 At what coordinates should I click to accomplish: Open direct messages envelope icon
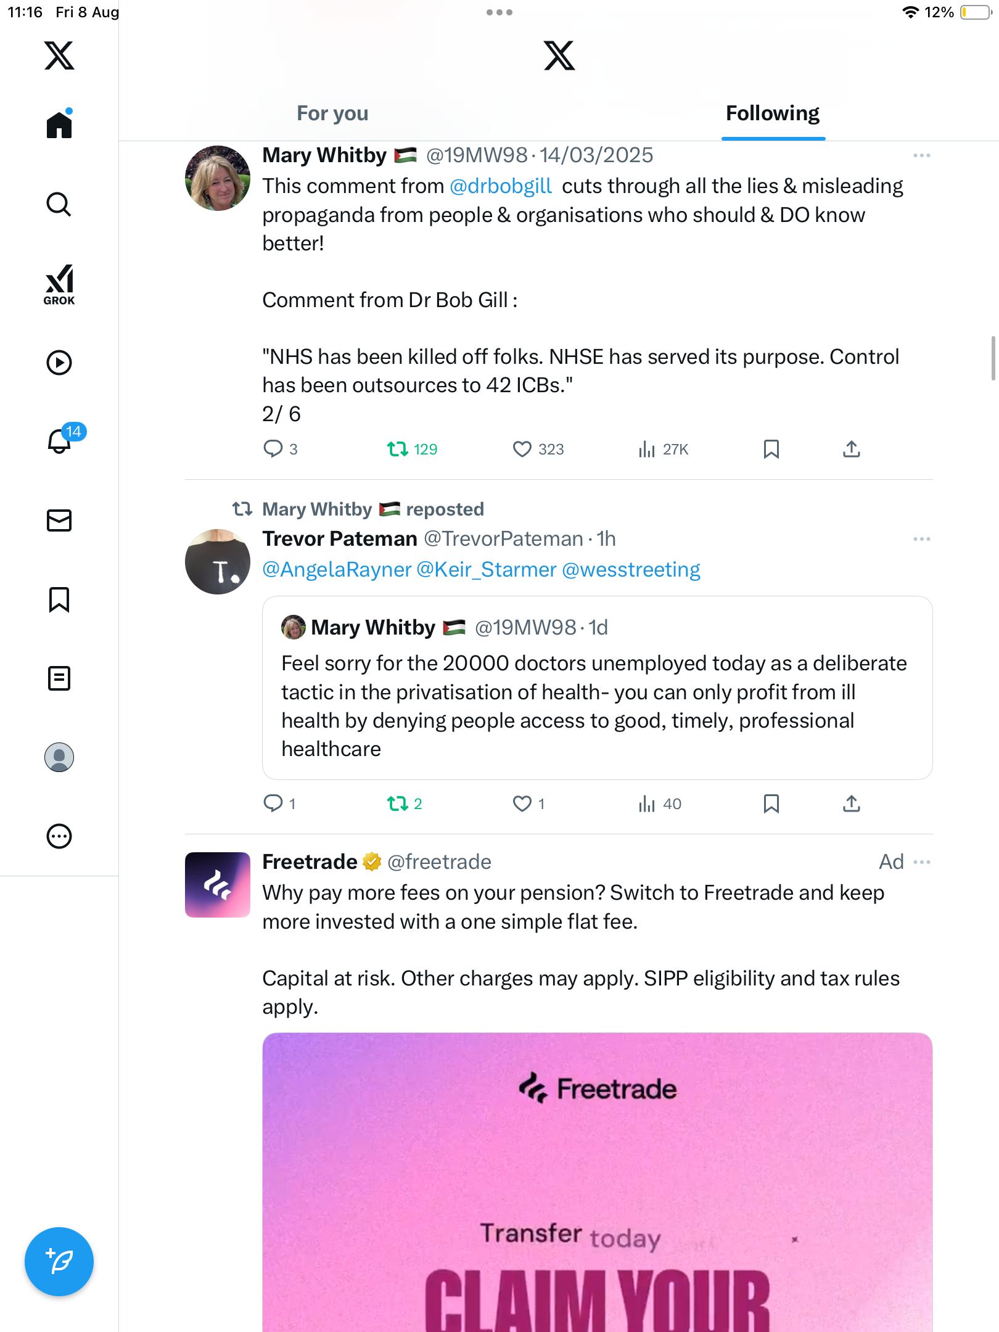click(x=59, y=520)
